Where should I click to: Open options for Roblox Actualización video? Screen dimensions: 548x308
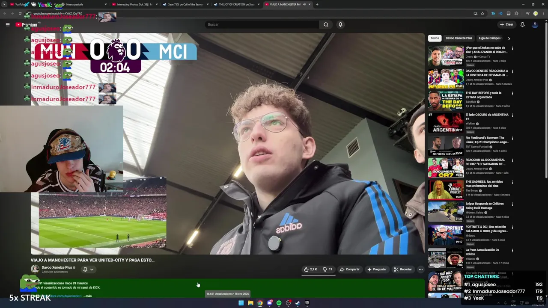(512, 250)
